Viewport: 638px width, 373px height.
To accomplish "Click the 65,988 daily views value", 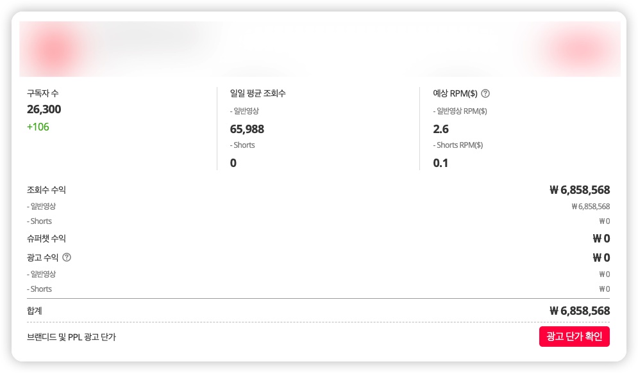I will (247, 129).
